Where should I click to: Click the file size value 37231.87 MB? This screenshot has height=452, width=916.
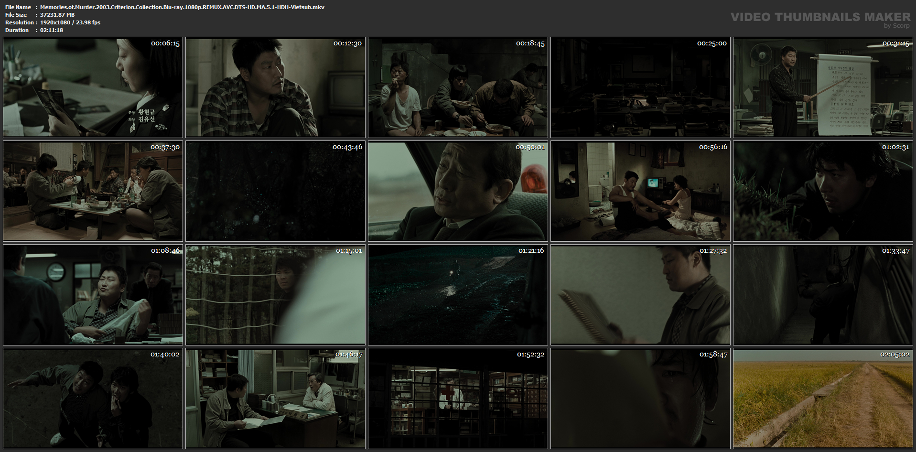point(57,15)
